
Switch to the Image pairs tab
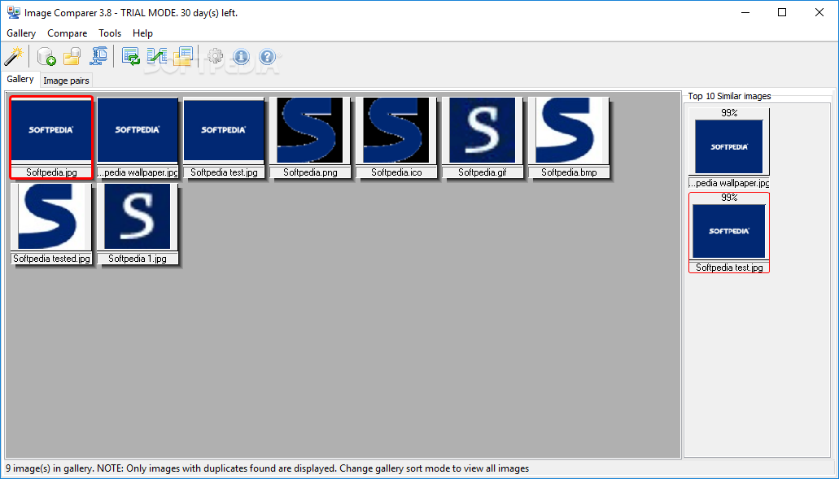point(67,81)
